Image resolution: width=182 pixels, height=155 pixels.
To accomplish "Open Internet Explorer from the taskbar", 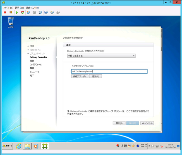I will click(19, 146).
